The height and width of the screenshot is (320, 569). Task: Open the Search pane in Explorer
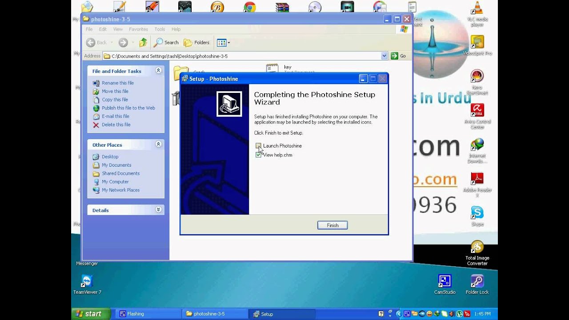coord(166,43)
